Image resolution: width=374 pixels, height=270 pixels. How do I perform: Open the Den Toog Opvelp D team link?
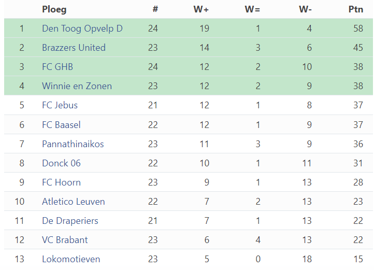82,29
